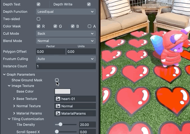Enable Show Ground Mask checkbox
The width and height of the screenshot is (190, 134).
(57, 80)
